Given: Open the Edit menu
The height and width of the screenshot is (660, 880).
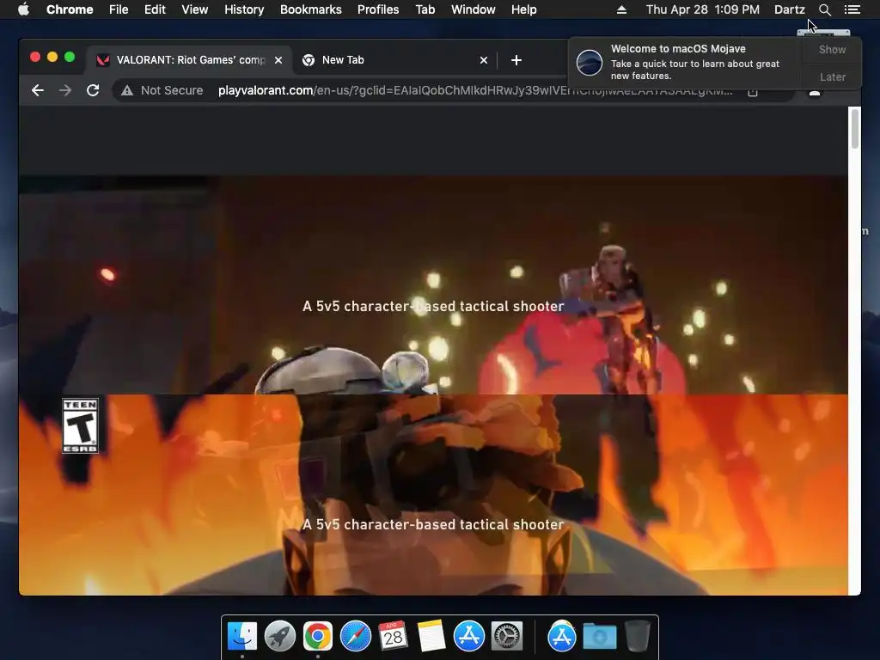Looking at the screenshot, I should [x=155, y=9].
